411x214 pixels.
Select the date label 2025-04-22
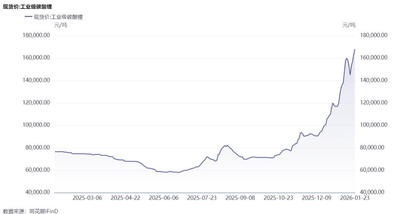(x=126, y=198)
